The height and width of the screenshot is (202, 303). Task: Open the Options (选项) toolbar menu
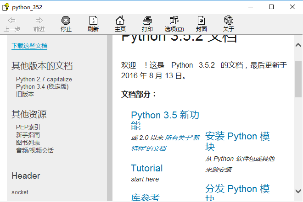point(174,21)
